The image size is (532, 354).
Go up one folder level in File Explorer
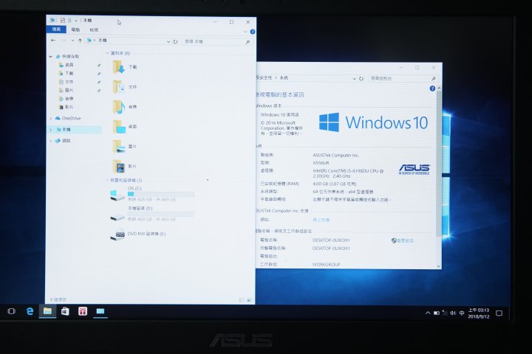80,41
